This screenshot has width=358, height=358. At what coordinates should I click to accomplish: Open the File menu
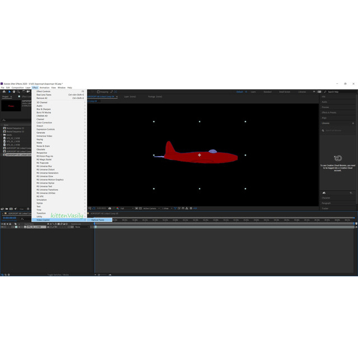pyautogui.click(x=2, y=88)
